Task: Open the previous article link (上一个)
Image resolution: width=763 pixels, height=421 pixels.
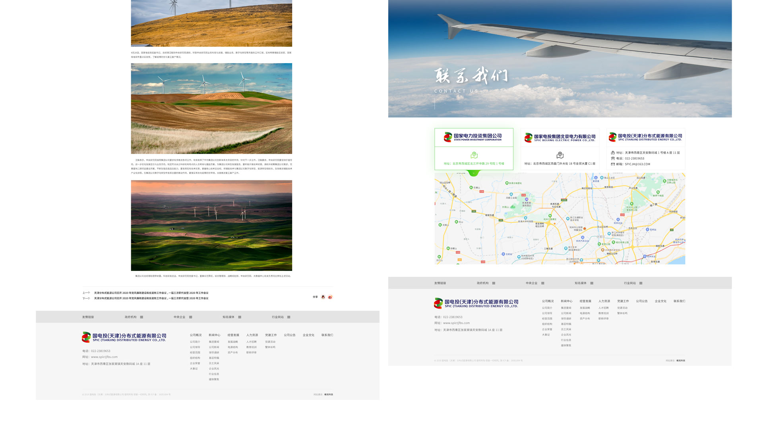Action: pos(151,293)
